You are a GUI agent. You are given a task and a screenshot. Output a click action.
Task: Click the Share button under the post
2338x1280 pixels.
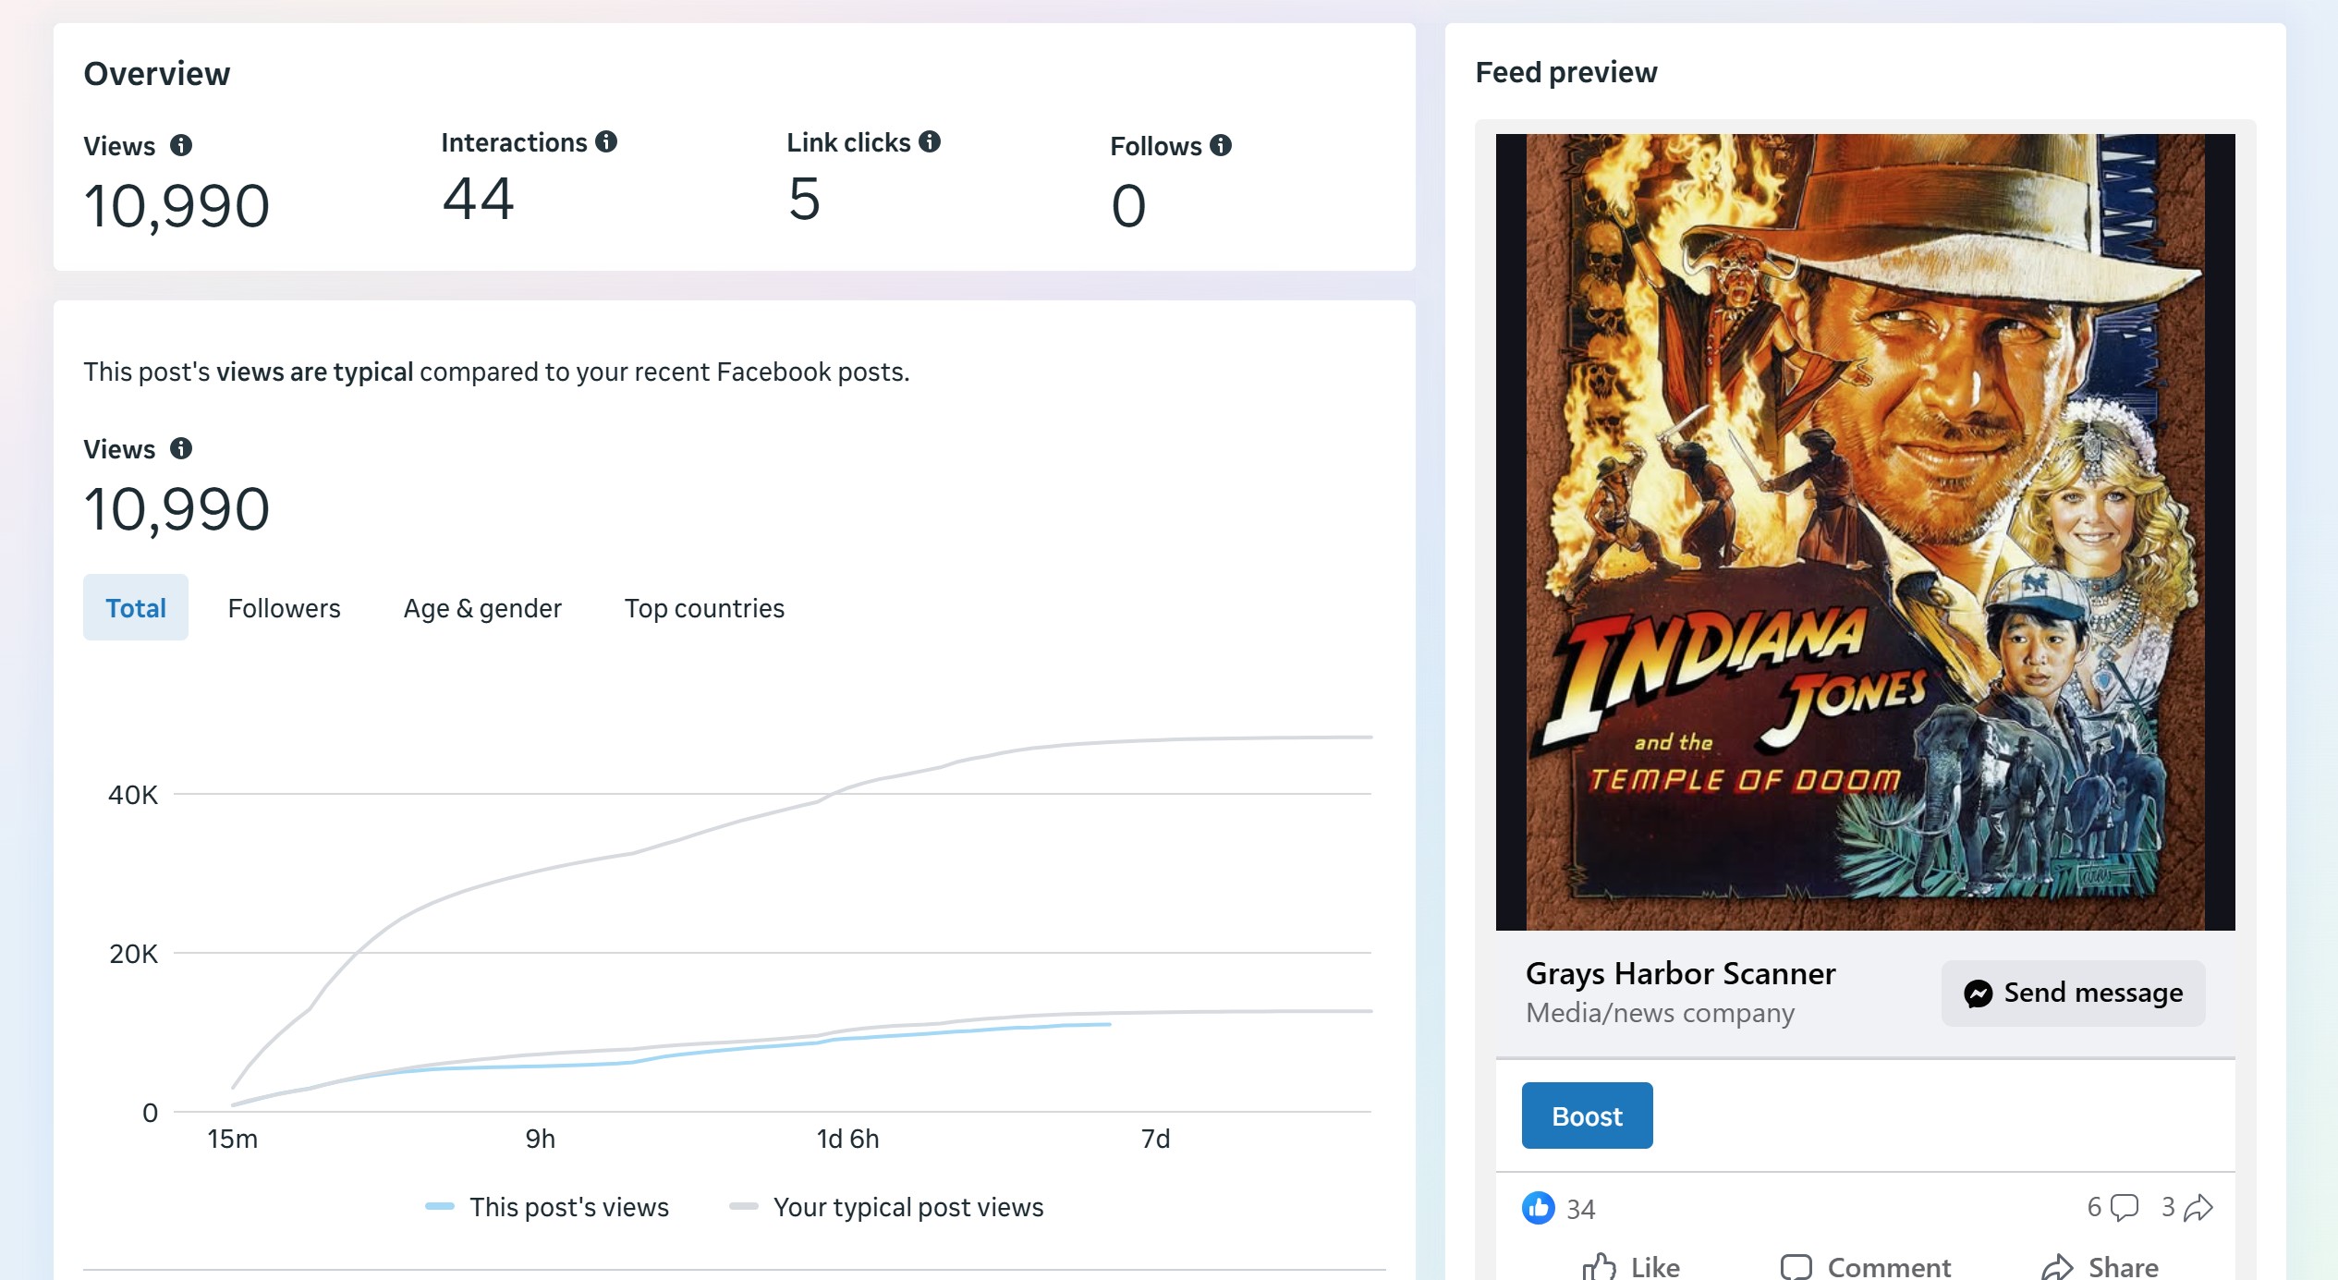2100,1265
